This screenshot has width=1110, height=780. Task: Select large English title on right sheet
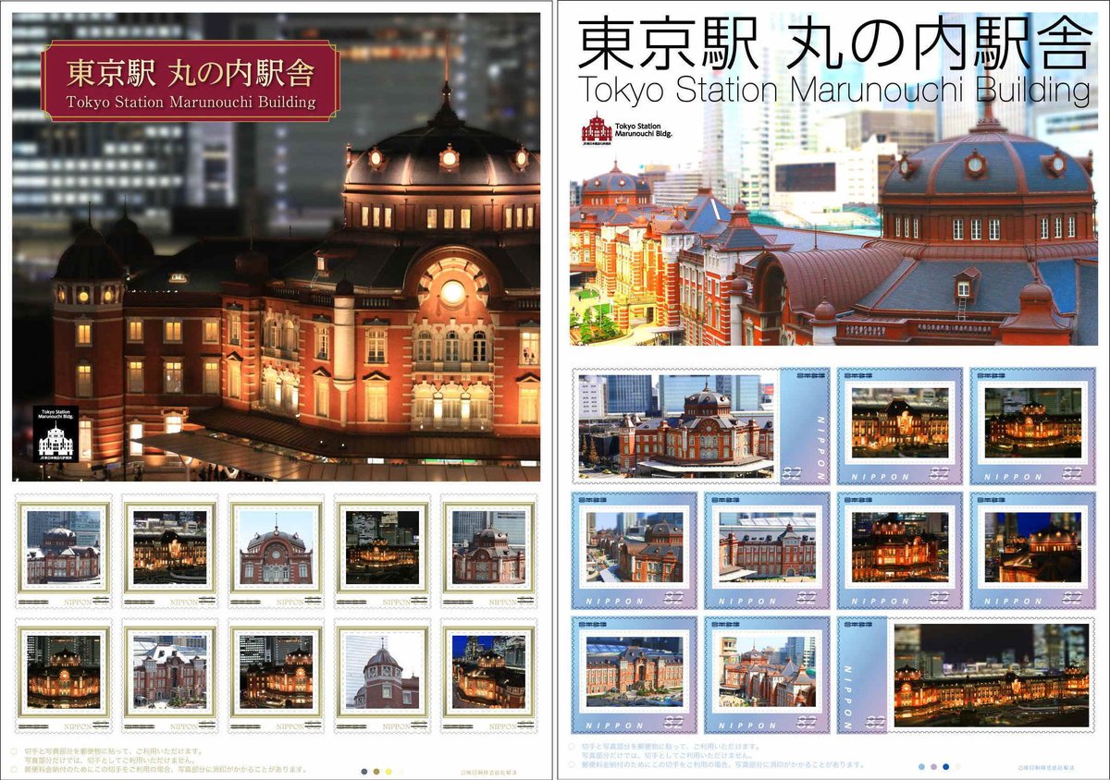[x=833, y=90]
